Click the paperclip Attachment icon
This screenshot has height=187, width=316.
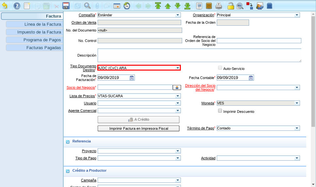pyautogui.click(x=97, y=6)
